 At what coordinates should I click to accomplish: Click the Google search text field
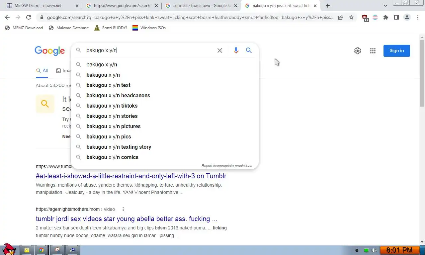(149, 50)
